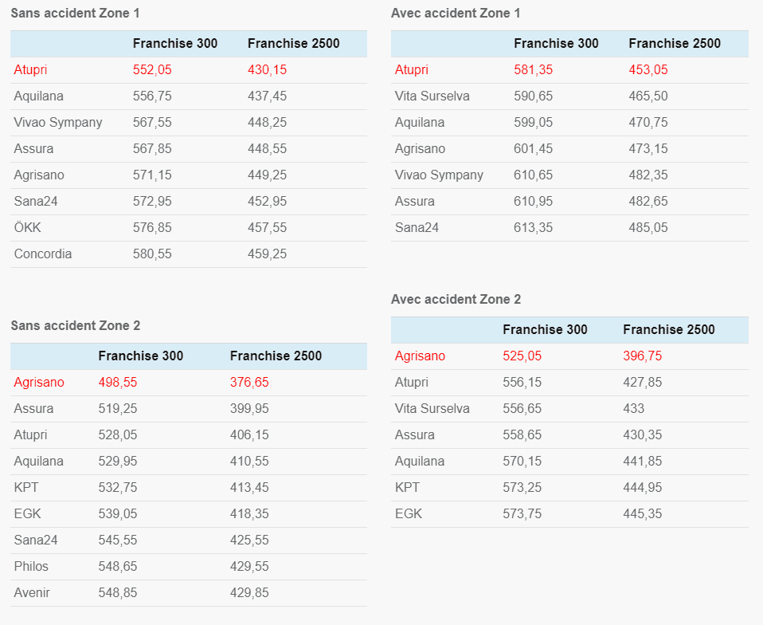
Task: Select the value "610,65"
Action: 534,175
